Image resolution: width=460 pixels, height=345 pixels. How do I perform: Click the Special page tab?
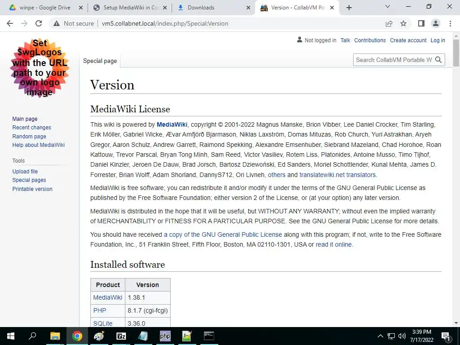pos(100,61)
